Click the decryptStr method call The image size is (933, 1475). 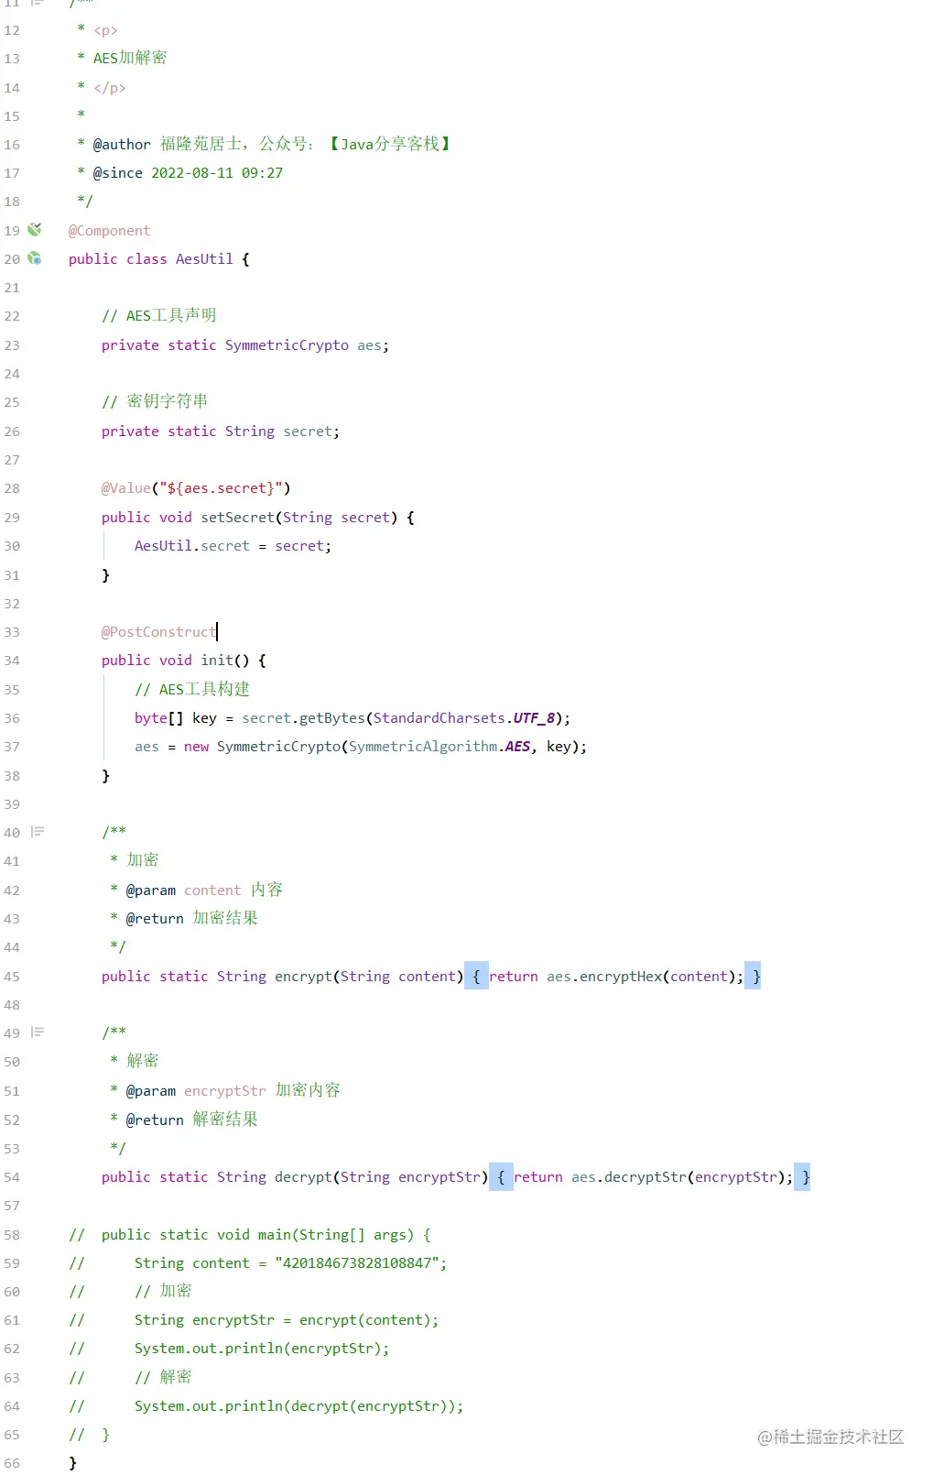pos(646,1177)
